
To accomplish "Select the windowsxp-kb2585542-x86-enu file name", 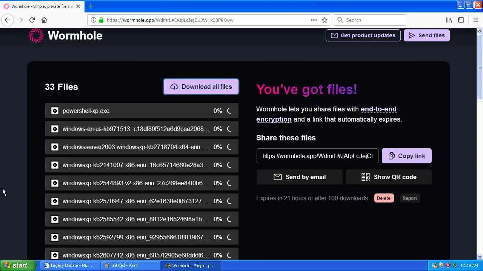I will (x=135, y=219).
